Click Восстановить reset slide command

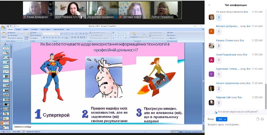[35, 35]
